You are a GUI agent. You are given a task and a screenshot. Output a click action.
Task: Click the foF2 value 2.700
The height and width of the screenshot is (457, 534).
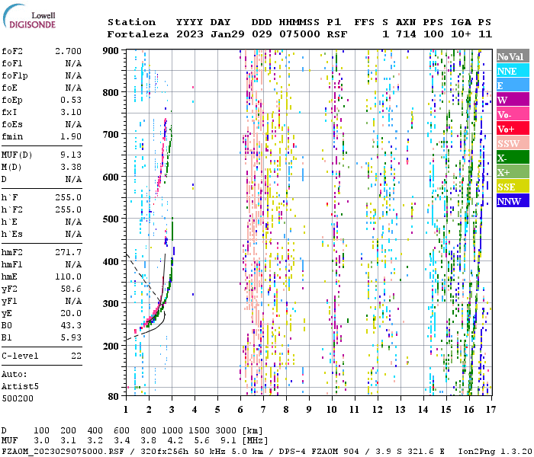tap(68, 51)
